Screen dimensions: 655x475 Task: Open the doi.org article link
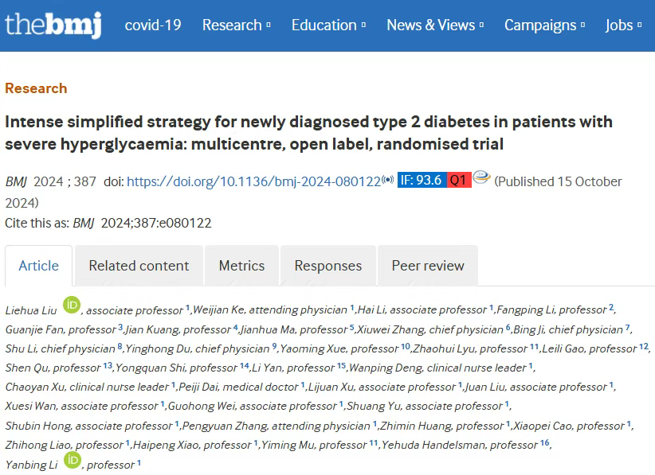tap(254, 181)
